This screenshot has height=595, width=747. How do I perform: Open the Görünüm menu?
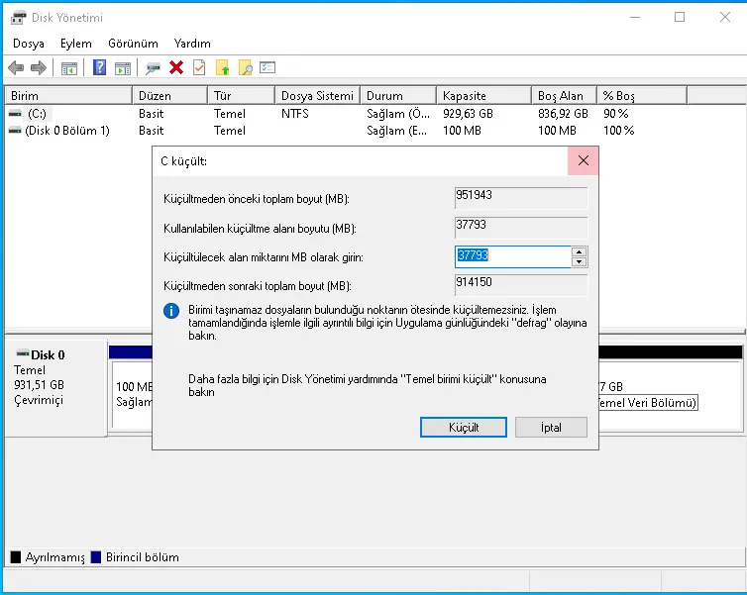click(x=133, y=44)
